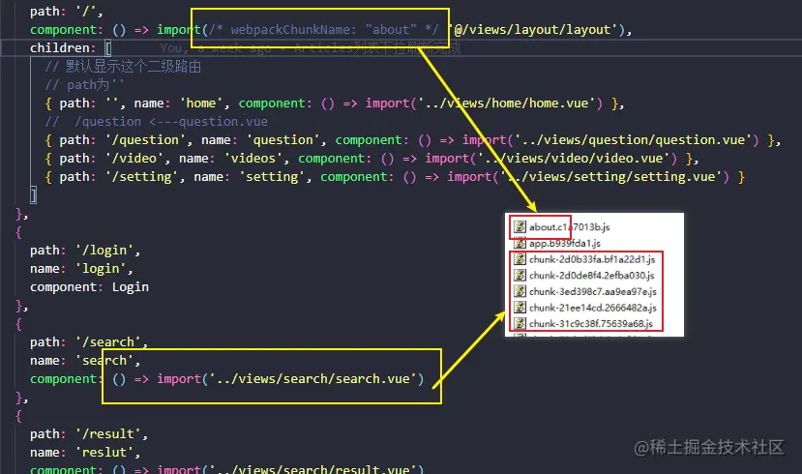Viewport: 802px width, 474px height.
Task: Click the name: 'search' line
Action: click(x=84, y=361)
